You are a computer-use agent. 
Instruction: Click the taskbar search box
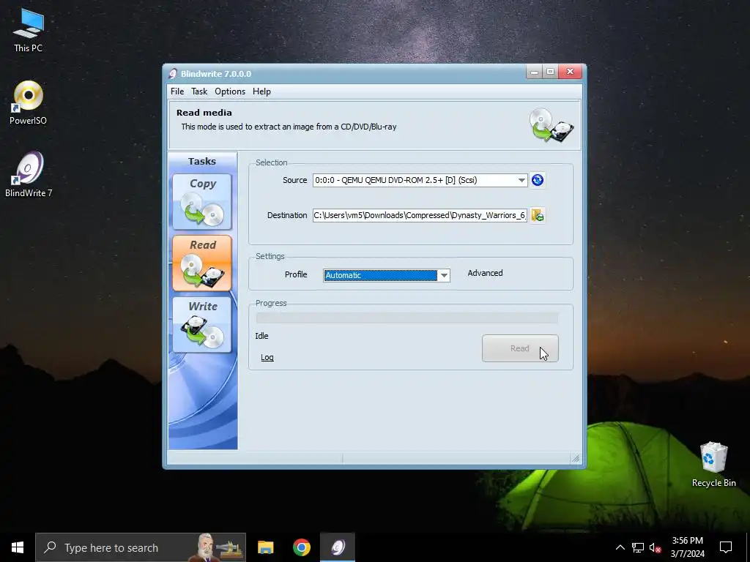pos(141,547)
